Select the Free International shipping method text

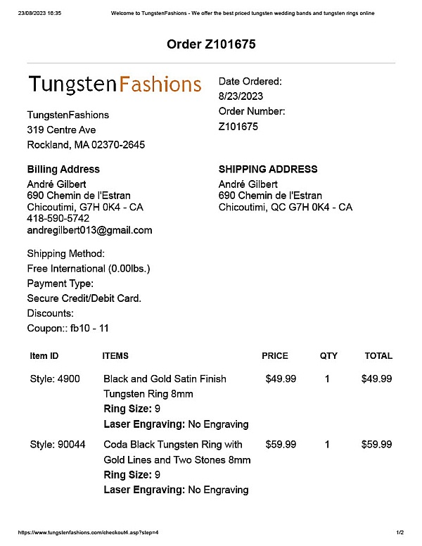(89, 268)
